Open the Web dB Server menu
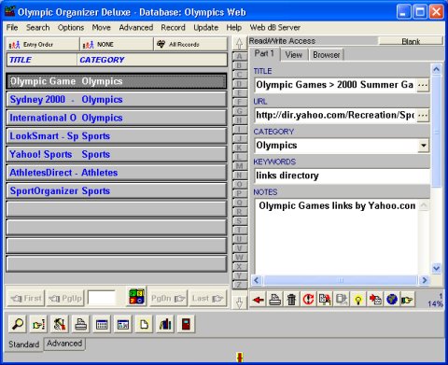This screenshot has height=365, width=448. pos(274,27)
